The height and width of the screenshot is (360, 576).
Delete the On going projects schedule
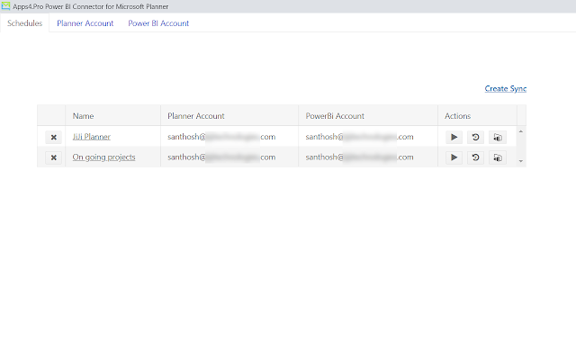[53, 157]
